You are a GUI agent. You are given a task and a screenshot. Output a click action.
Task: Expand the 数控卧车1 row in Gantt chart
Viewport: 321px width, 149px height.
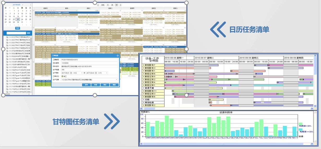coord(143,71)
